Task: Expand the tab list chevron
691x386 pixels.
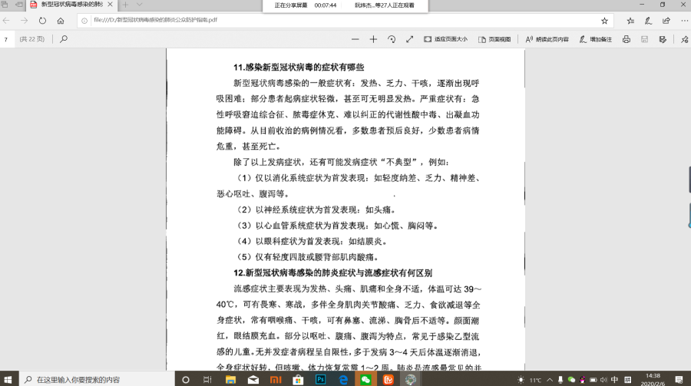Action: 139,5
